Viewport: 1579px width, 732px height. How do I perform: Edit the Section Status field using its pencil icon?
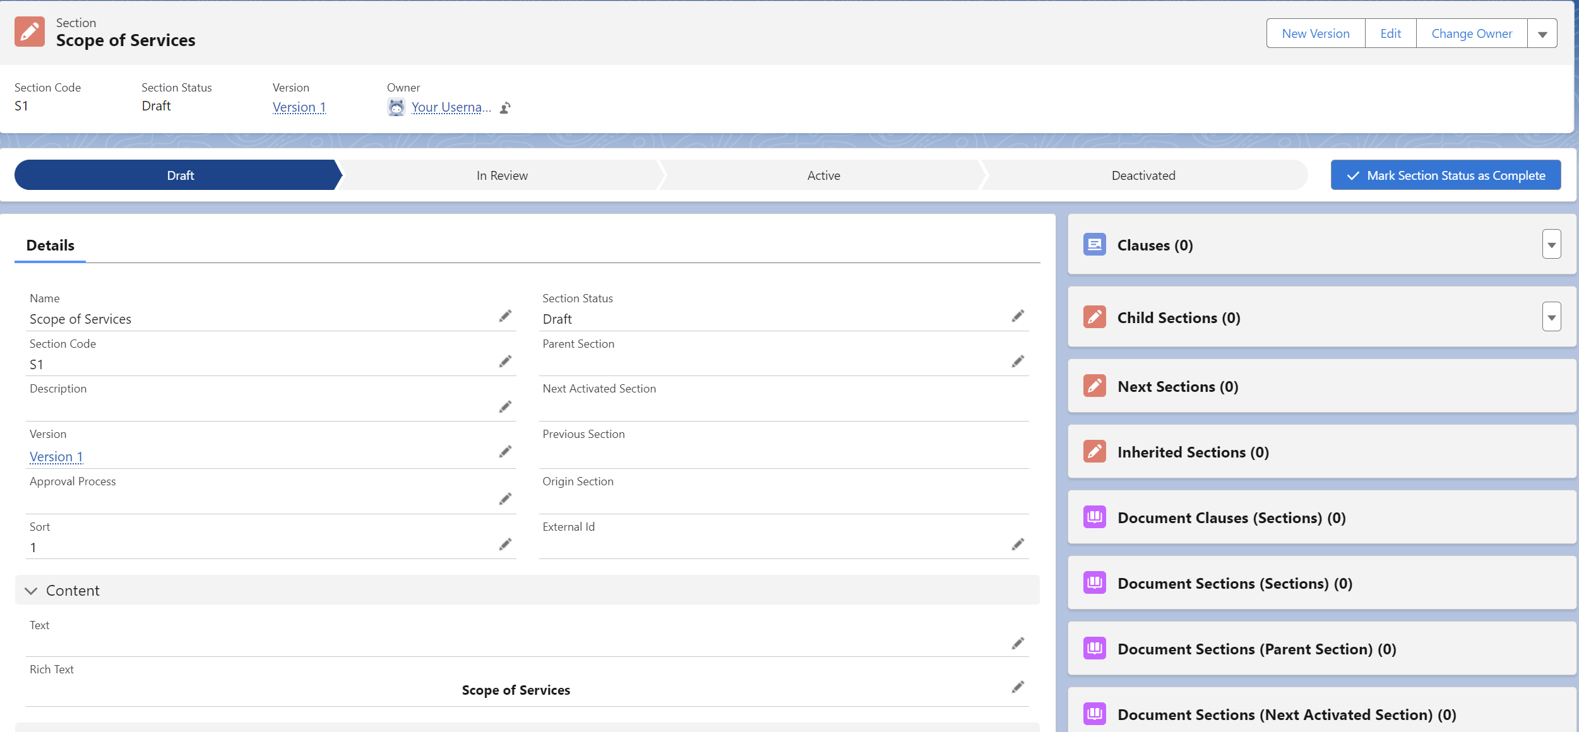pos(1018,316)
